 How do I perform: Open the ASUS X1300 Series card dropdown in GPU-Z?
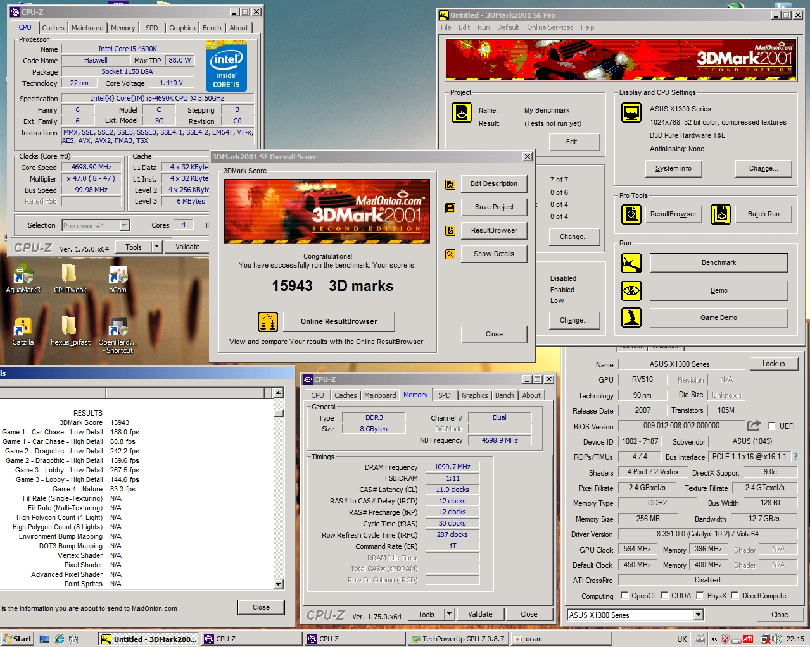[699, 615]
